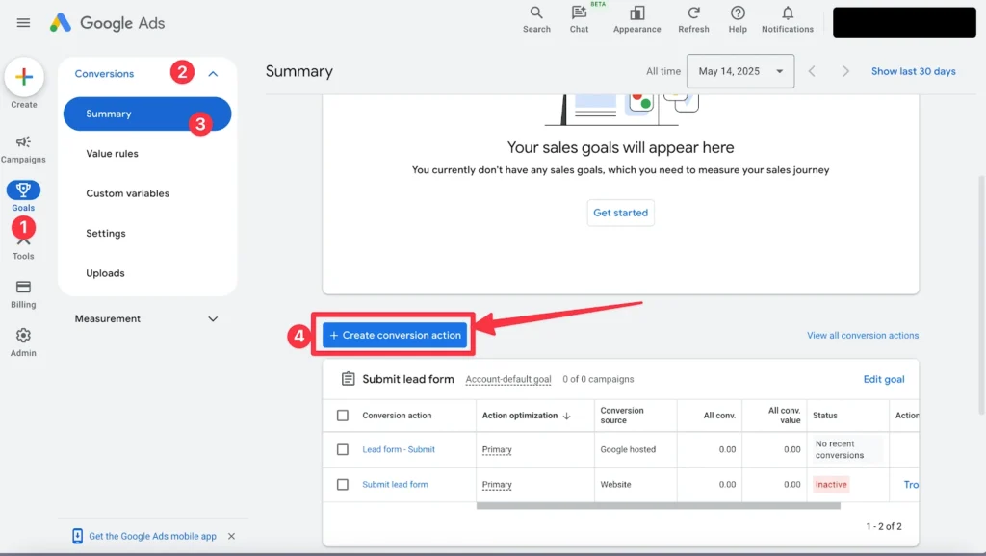Screen dimensions: 986x556
Task: Check the Lead form - Submit row checkbox
Action: (343, 449)
